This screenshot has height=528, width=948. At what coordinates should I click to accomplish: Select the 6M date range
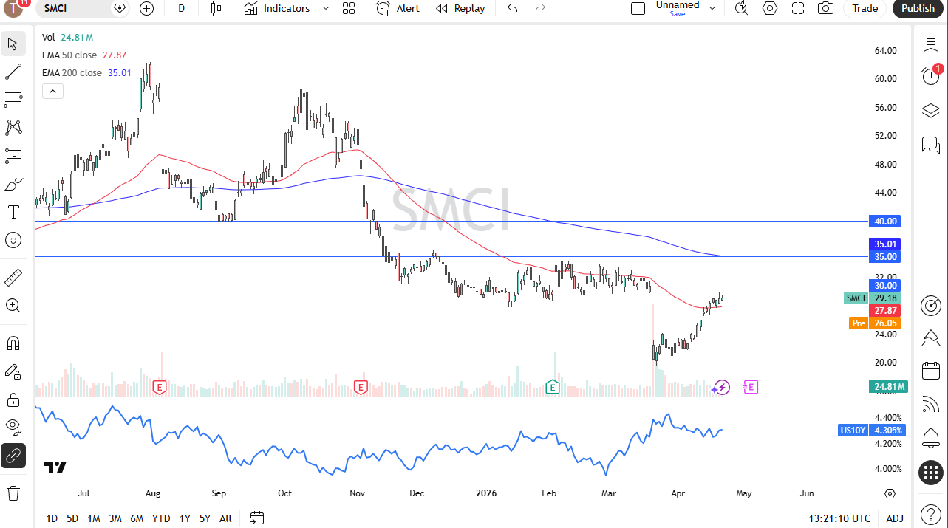137,518
